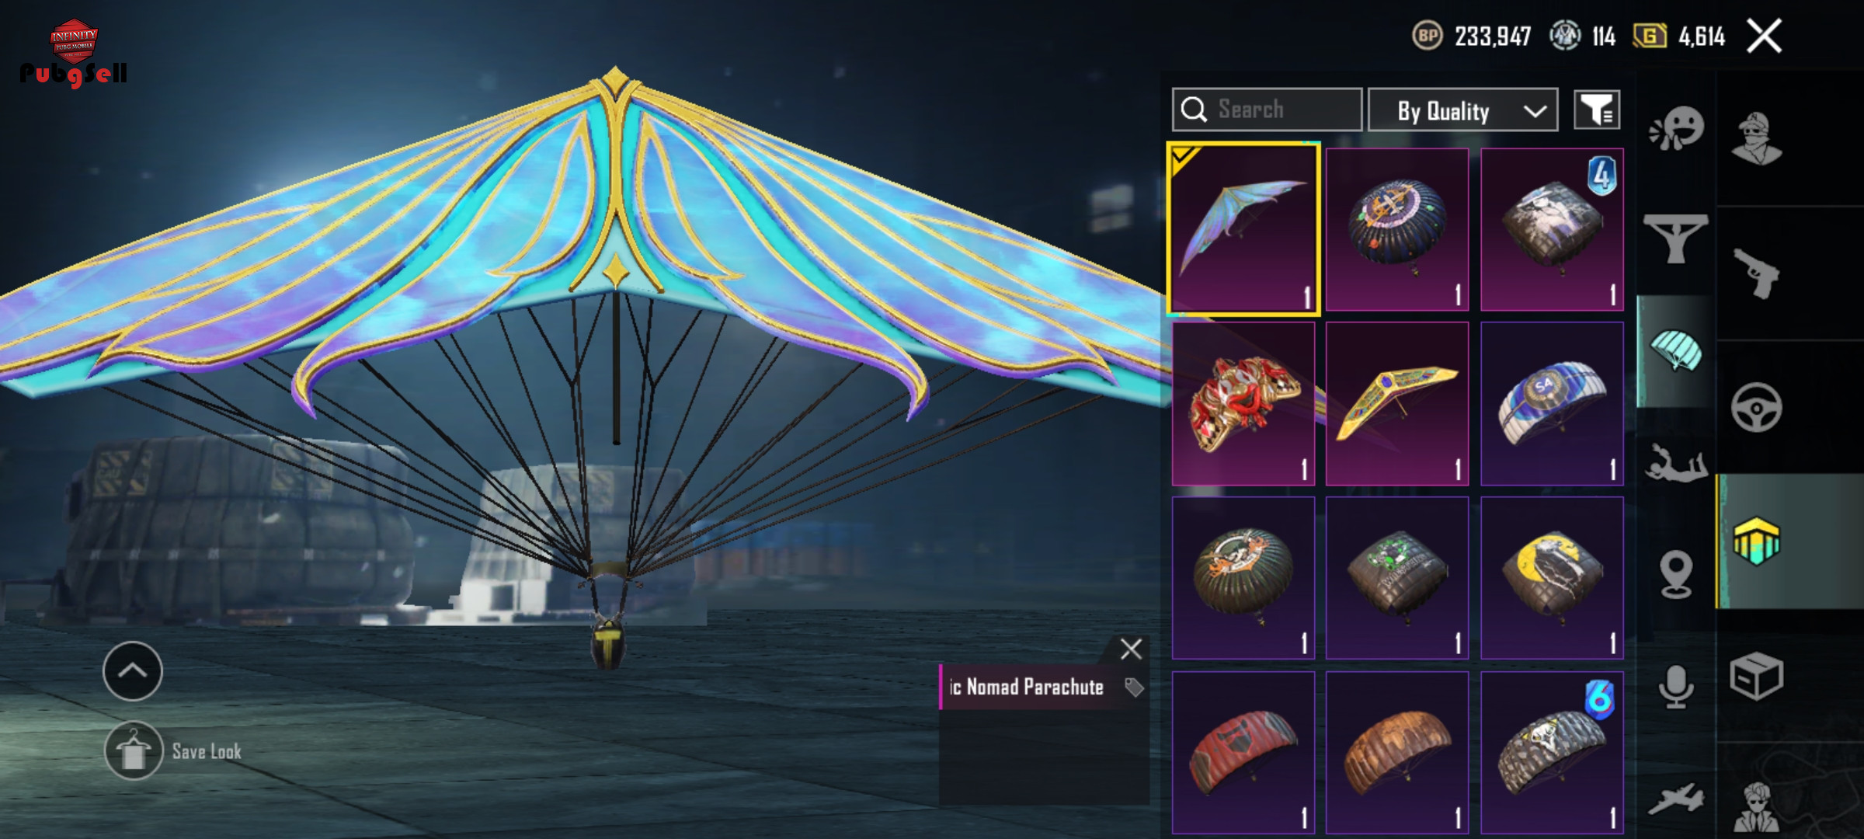
Task: Open the crate box category icon
Action: [x=1756, y=676]
